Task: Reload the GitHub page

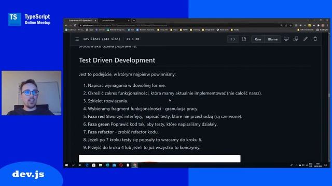Action: (75, 25)
